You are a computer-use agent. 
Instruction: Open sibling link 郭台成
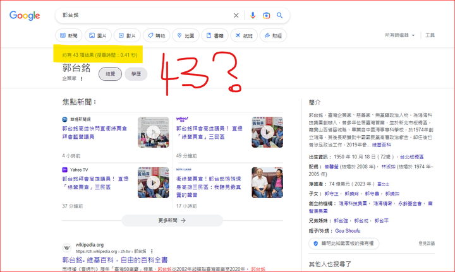click(361, 221)
